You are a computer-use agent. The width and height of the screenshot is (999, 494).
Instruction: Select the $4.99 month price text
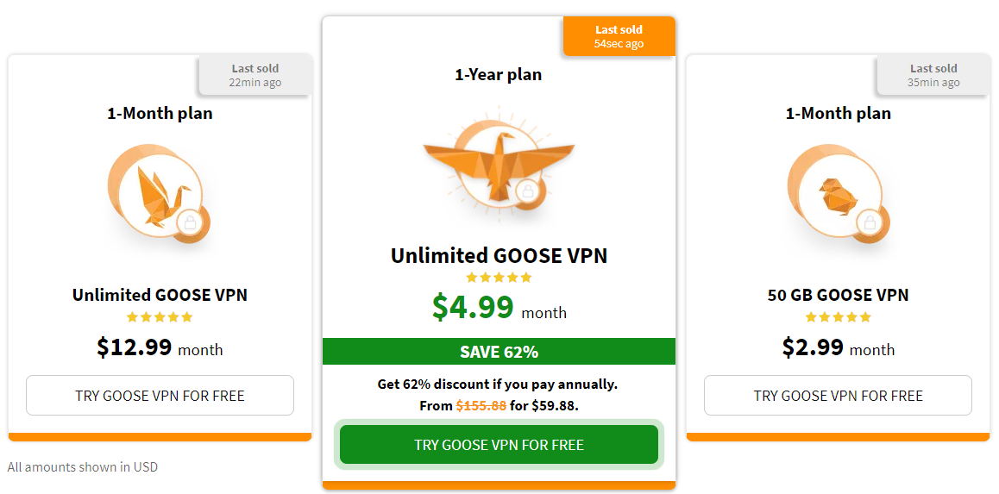coord(499,308)
